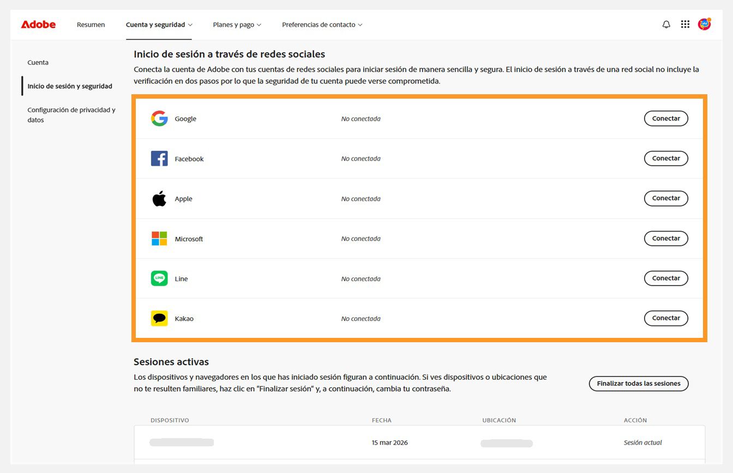Open Configuración de privacidad y datos

(71, 114)
